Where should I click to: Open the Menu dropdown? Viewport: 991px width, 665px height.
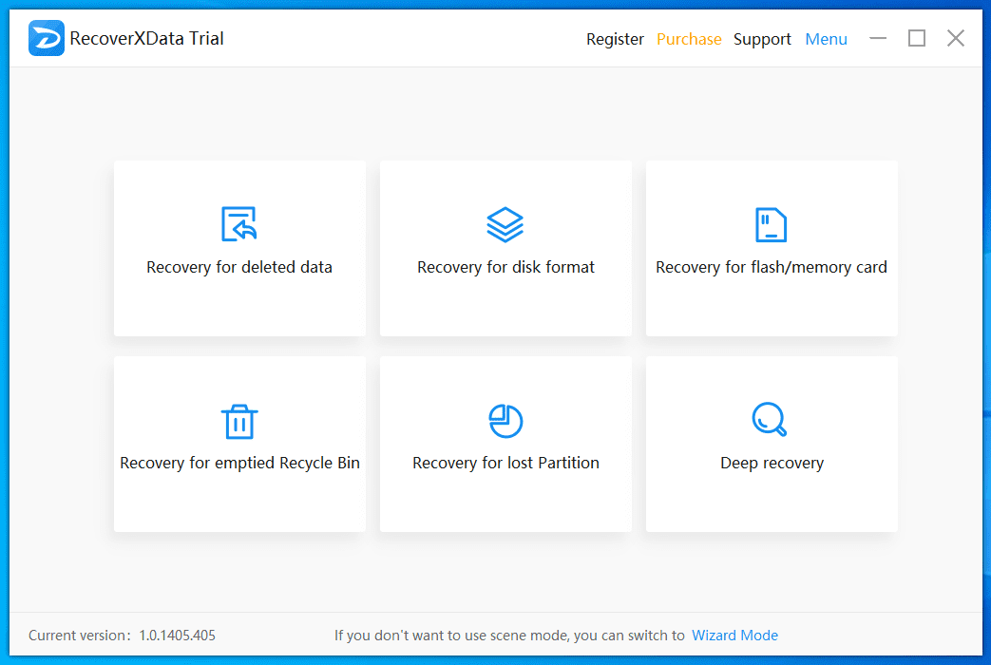[826, 39]
